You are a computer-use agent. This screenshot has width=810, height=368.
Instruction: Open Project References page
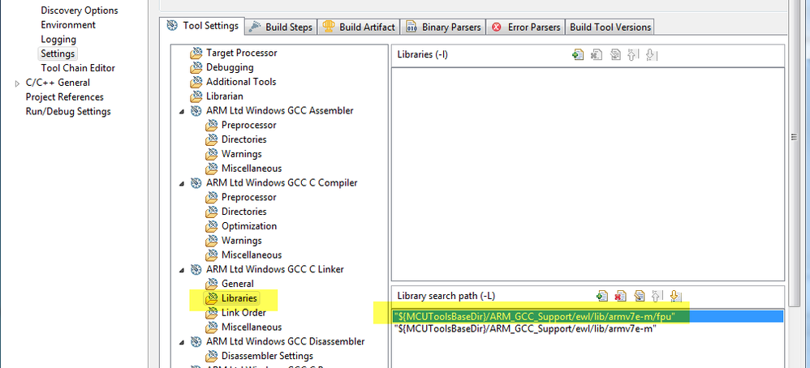[x=65, y=97]
